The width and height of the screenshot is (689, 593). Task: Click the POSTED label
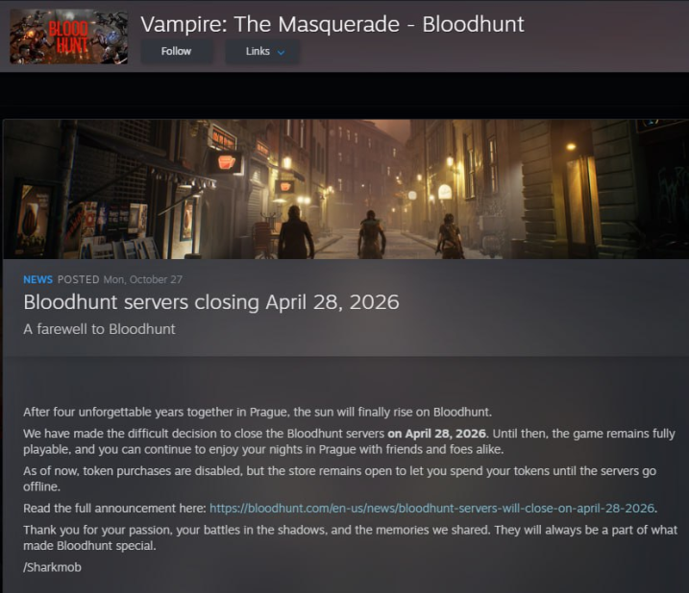pyautogui.click(x=78, y=279)
